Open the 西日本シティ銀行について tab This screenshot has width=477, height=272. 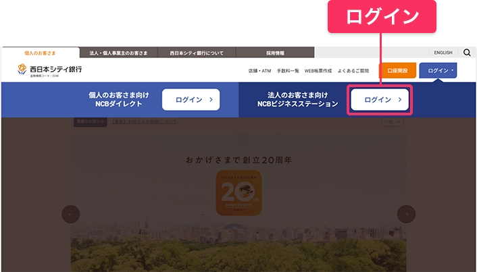tap(197, 53)
